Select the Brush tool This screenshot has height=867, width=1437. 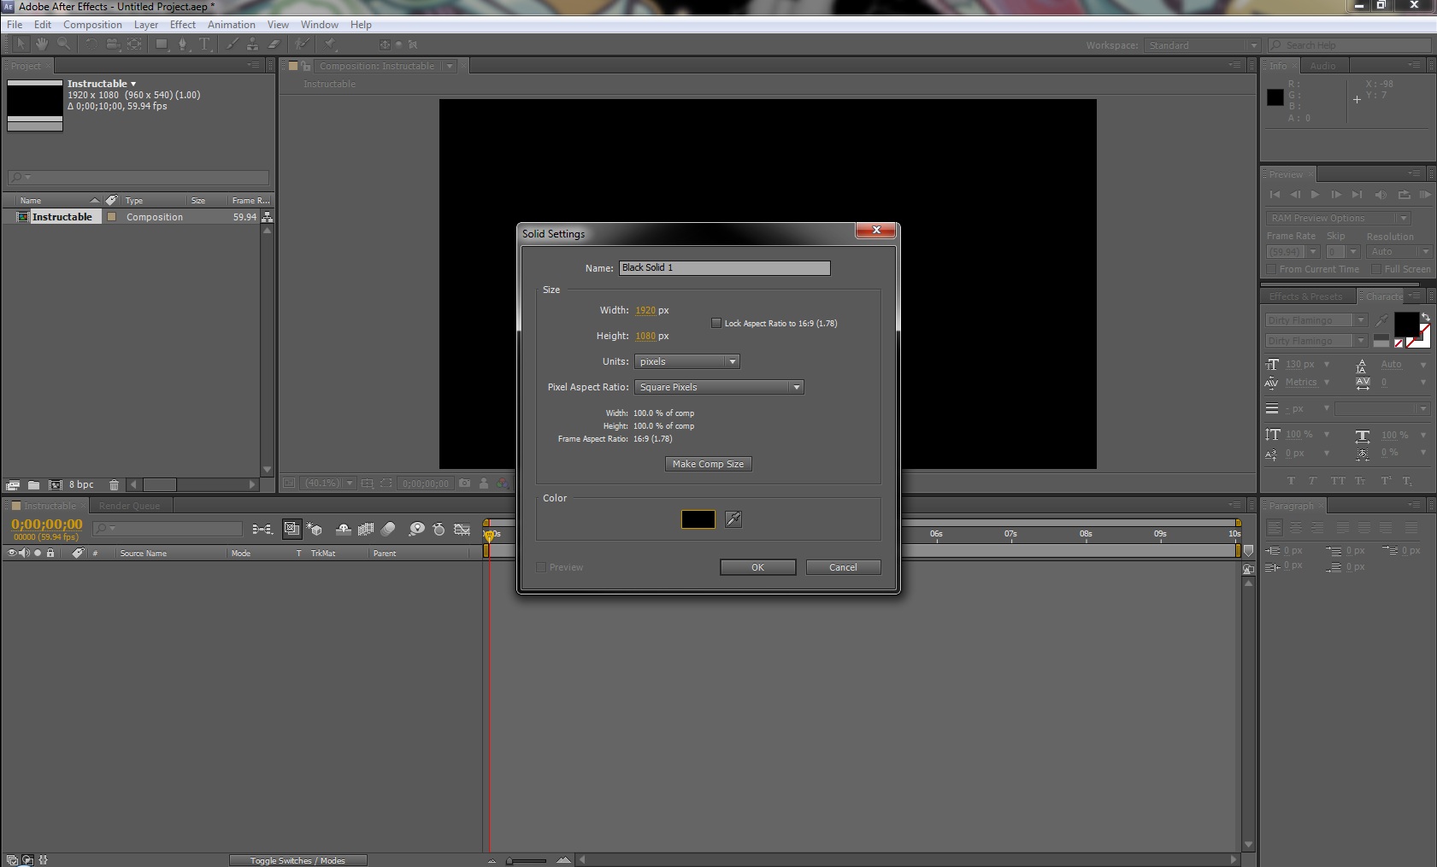pyautogui.click(x=231, y=44)
